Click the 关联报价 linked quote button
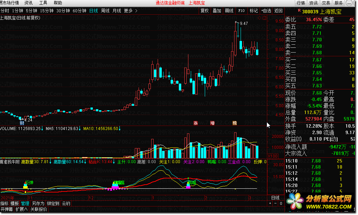Screen dimensions: 358x215 point(39,209)
